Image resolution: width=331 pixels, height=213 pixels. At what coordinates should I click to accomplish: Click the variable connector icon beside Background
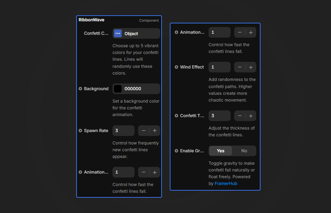pyautogui.click(x=80, y=88)
